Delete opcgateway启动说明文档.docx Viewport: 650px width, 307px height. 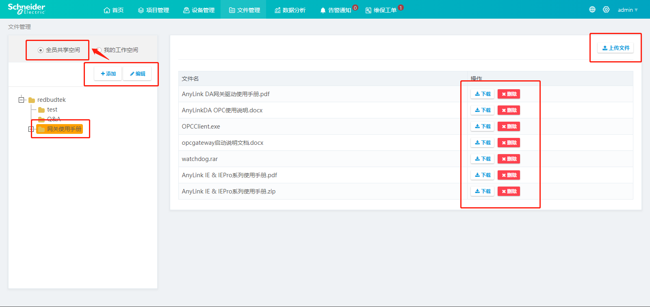pos(509,143)
